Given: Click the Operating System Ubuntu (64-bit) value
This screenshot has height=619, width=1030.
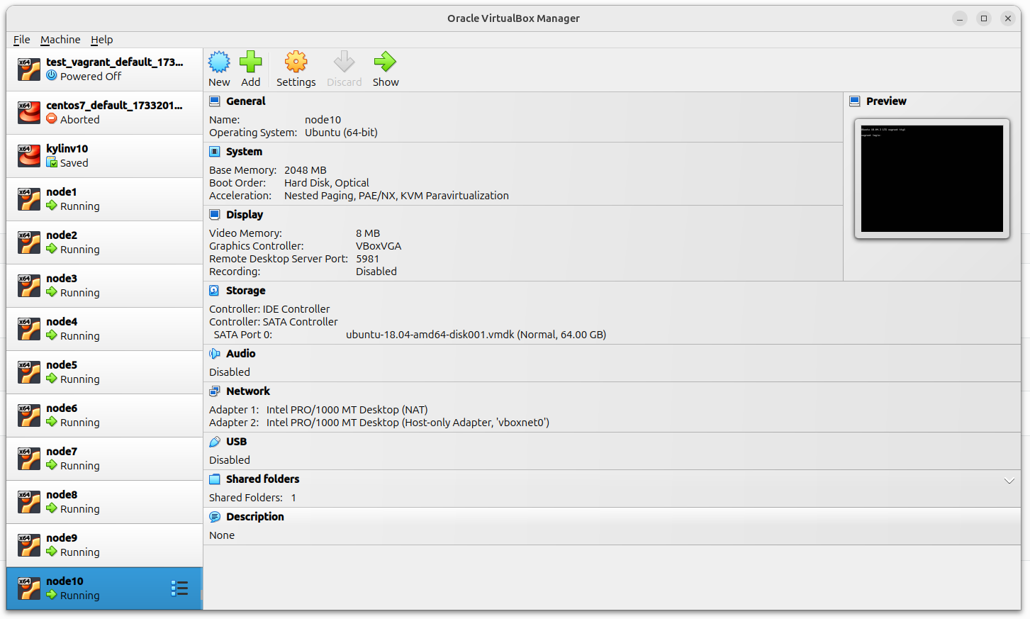Looking at the screenshot, I should coord(341,133).
